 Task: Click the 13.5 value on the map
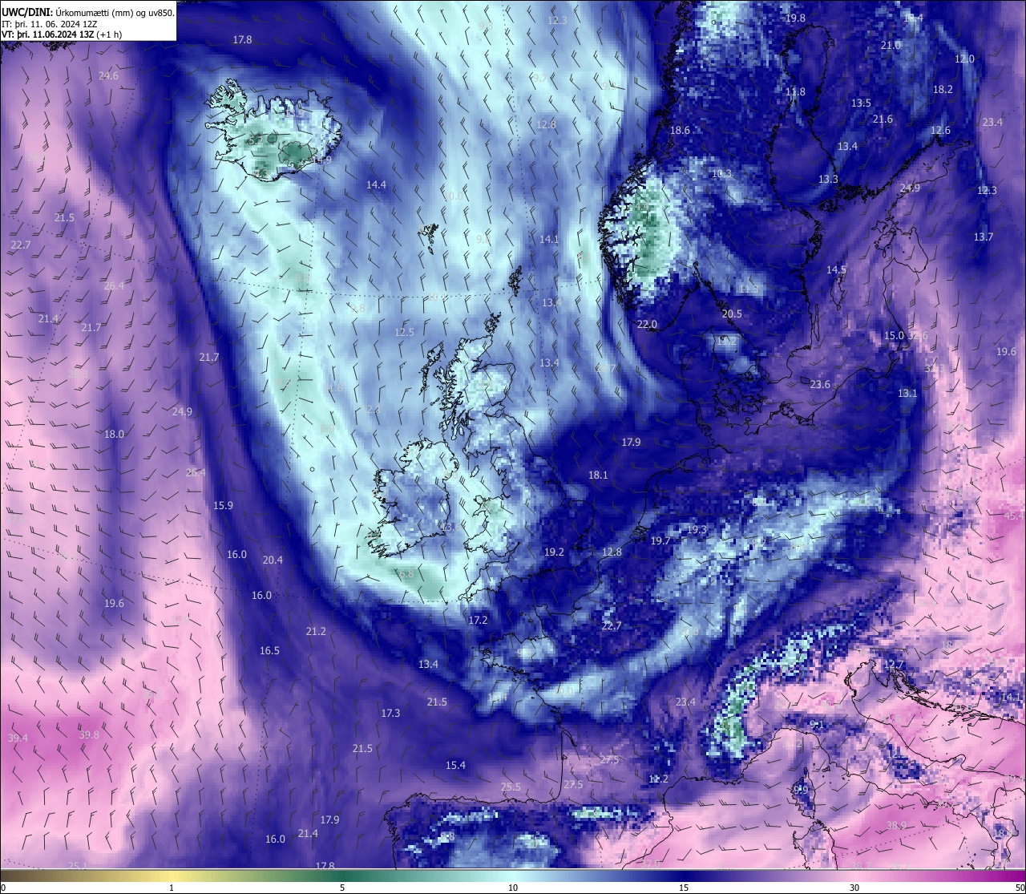pyautogui.click(x=861, y=103)
